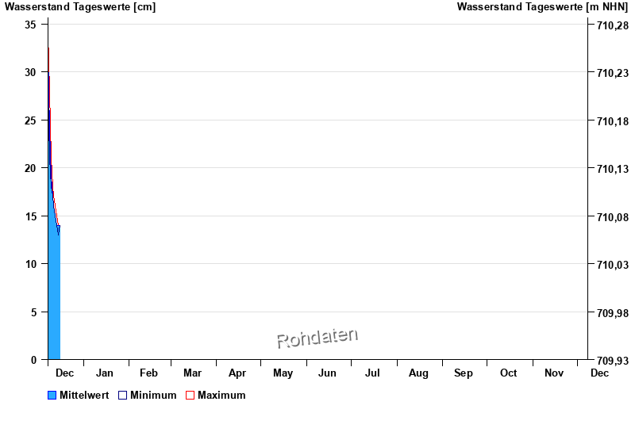Click the 35 tick on the left axis

(31, 25)
